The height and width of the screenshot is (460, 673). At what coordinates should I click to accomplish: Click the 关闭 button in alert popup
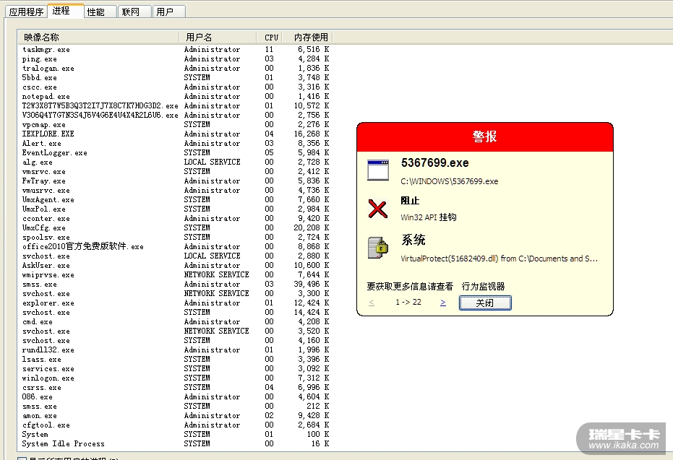485,303
